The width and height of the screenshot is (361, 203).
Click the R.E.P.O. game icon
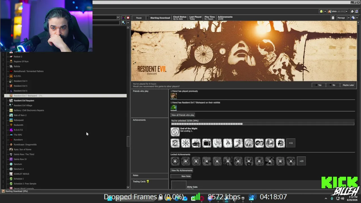(11, 76)
